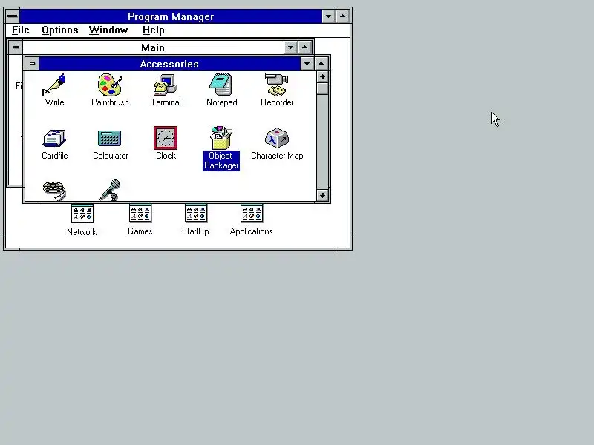Maximize the Program Manager window

click(343, 16)
